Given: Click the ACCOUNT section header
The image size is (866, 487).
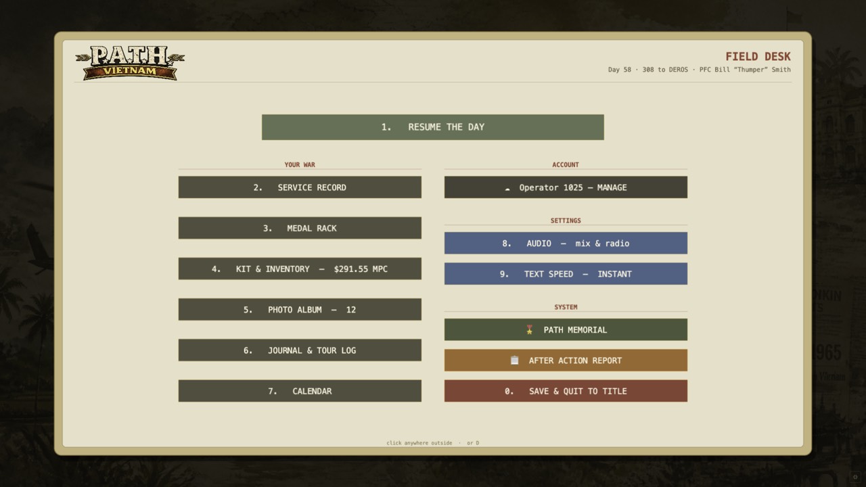Looking at the screenshot, I should [x=566, y=165].
